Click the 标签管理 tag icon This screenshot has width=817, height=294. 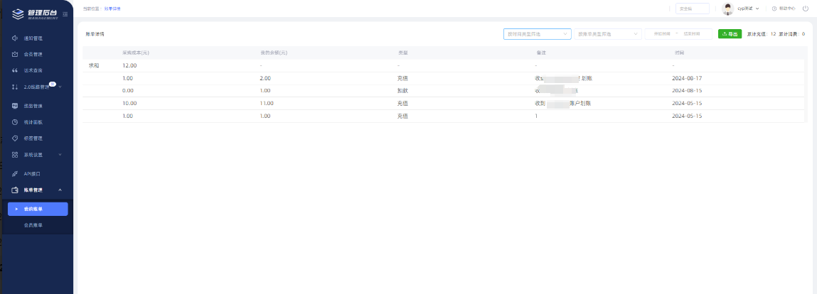coord(15,138)
